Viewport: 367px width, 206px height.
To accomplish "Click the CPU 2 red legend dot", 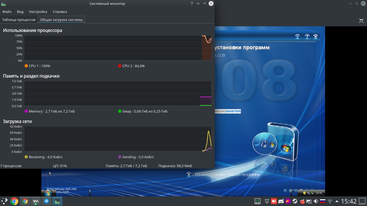I will click(x=120, y=66).
